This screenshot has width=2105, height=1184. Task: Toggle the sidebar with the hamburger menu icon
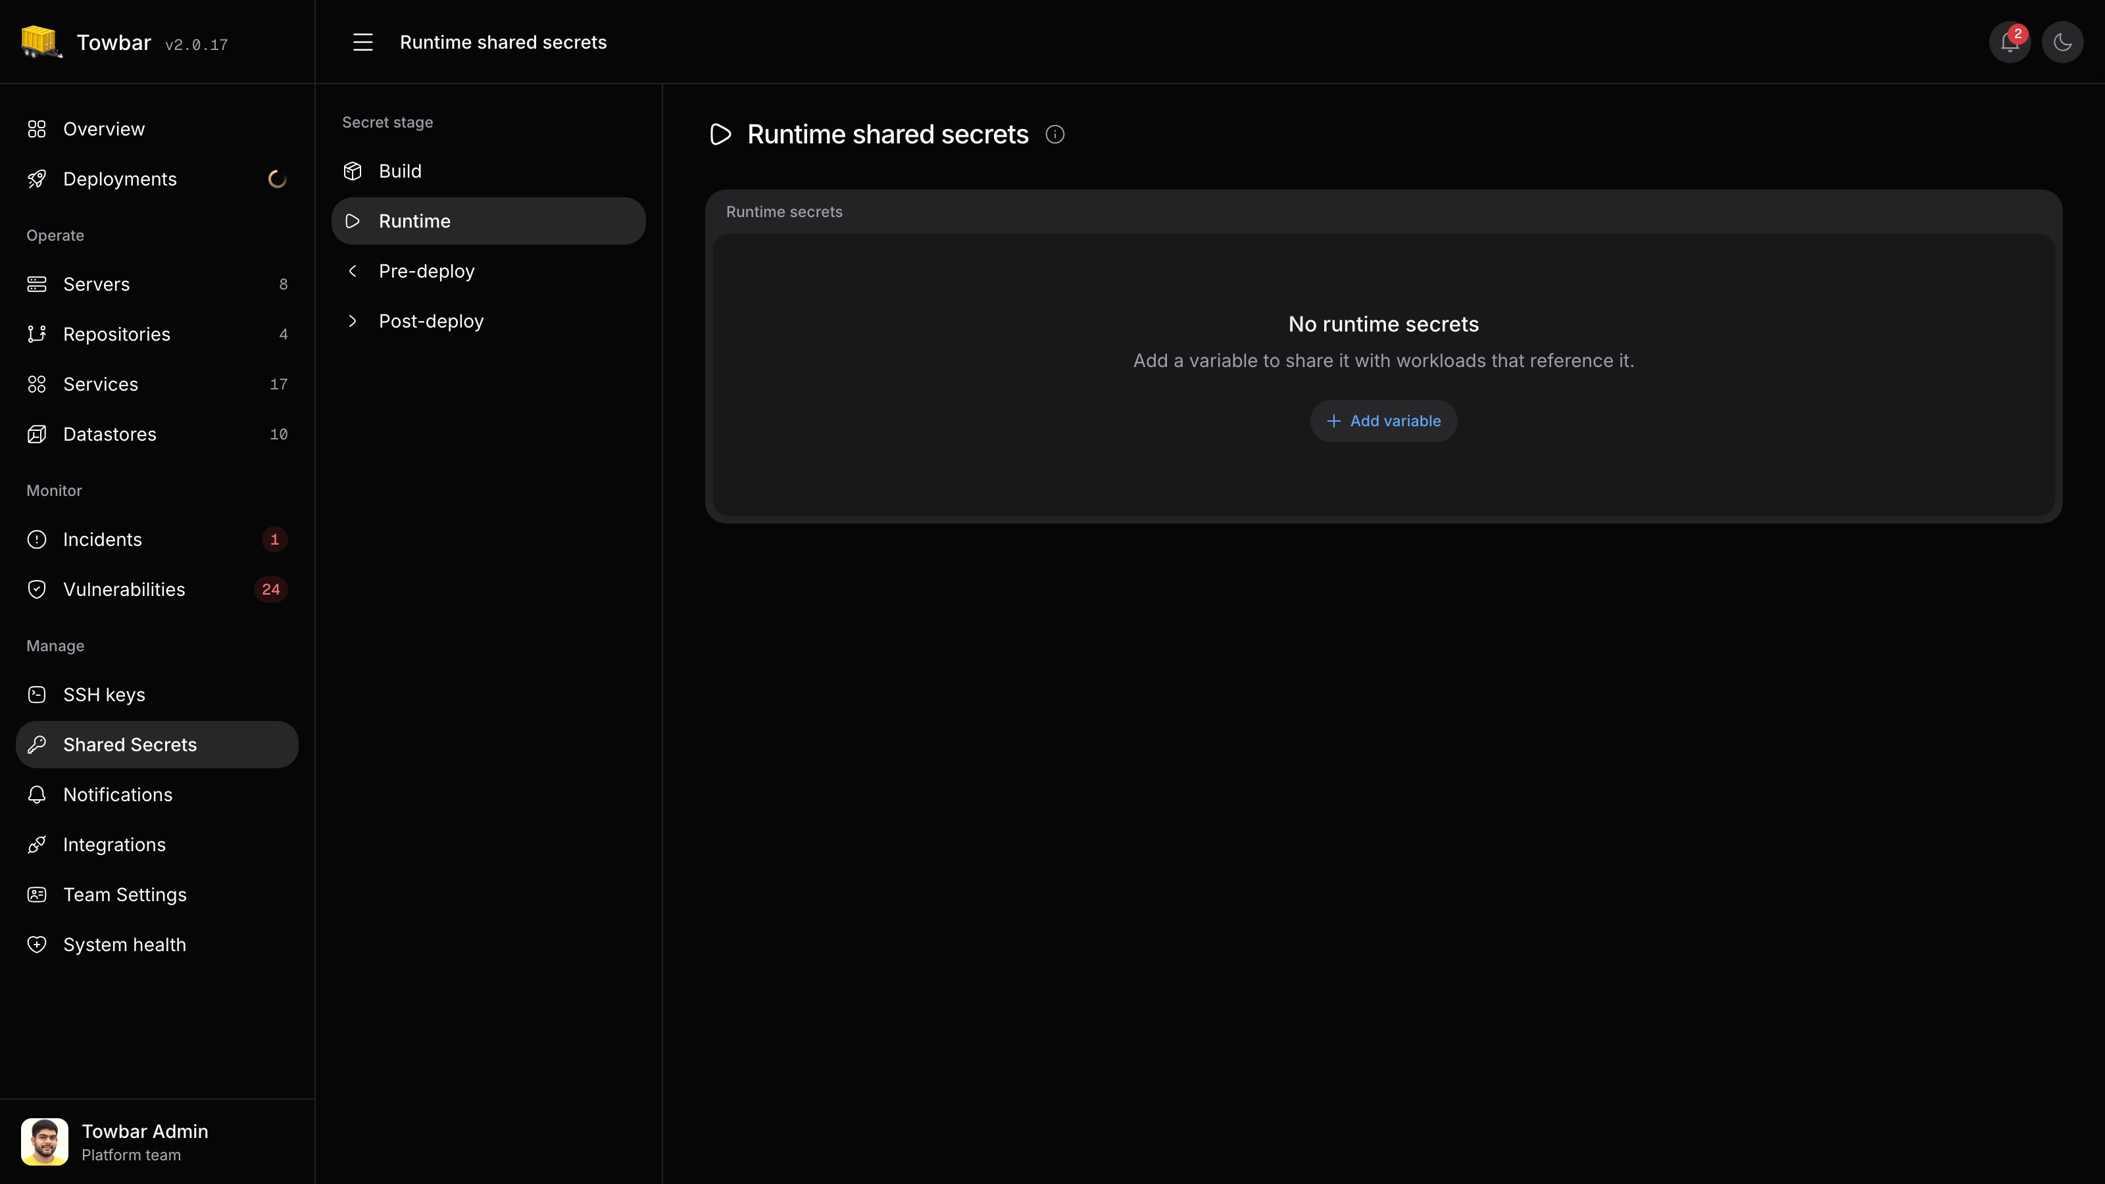click(363, 43)
